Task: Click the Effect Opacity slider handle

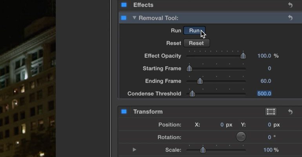Action: point(243,55)
